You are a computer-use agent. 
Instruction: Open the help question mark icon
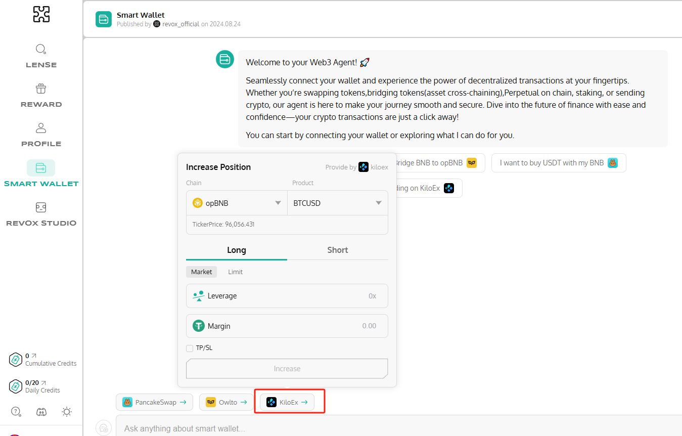(x=16, y=412)
